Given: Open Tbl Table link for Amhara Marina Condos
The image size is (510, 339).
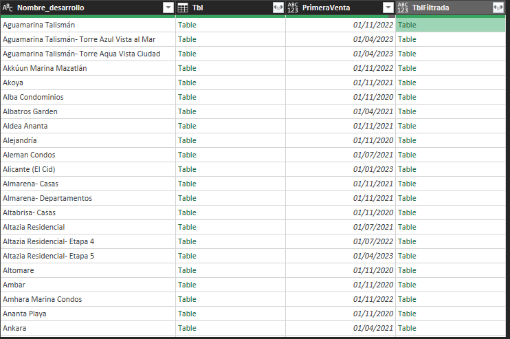Looking at the screenshot, I should click(x=187, y=299).
